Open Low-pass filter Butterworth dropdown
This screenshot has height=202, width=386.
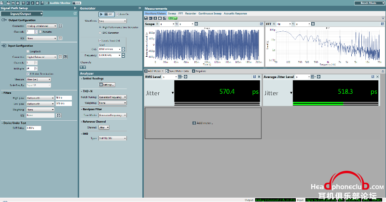[x=40, y=104]
